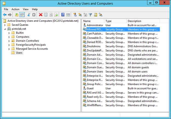This screenshot has height=119, width=171.
Task: Click the blue Help icon in toolbar
Action: [63, 15]
